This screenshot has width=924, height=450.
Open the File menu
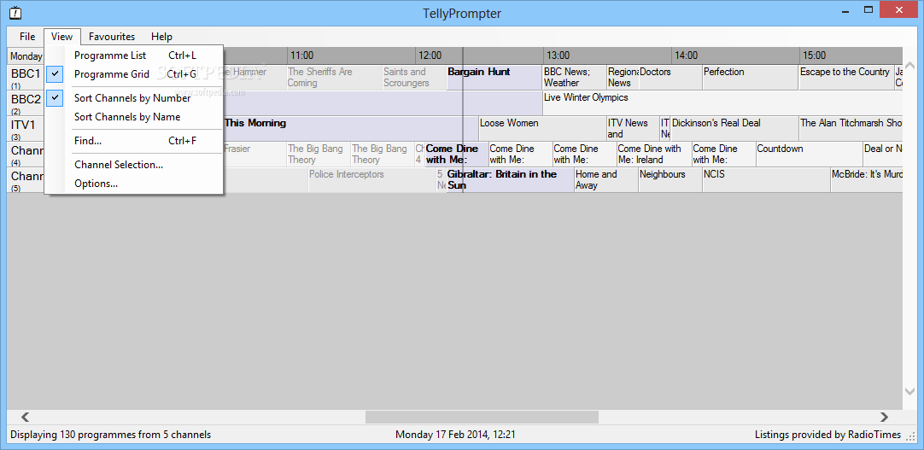27,37
